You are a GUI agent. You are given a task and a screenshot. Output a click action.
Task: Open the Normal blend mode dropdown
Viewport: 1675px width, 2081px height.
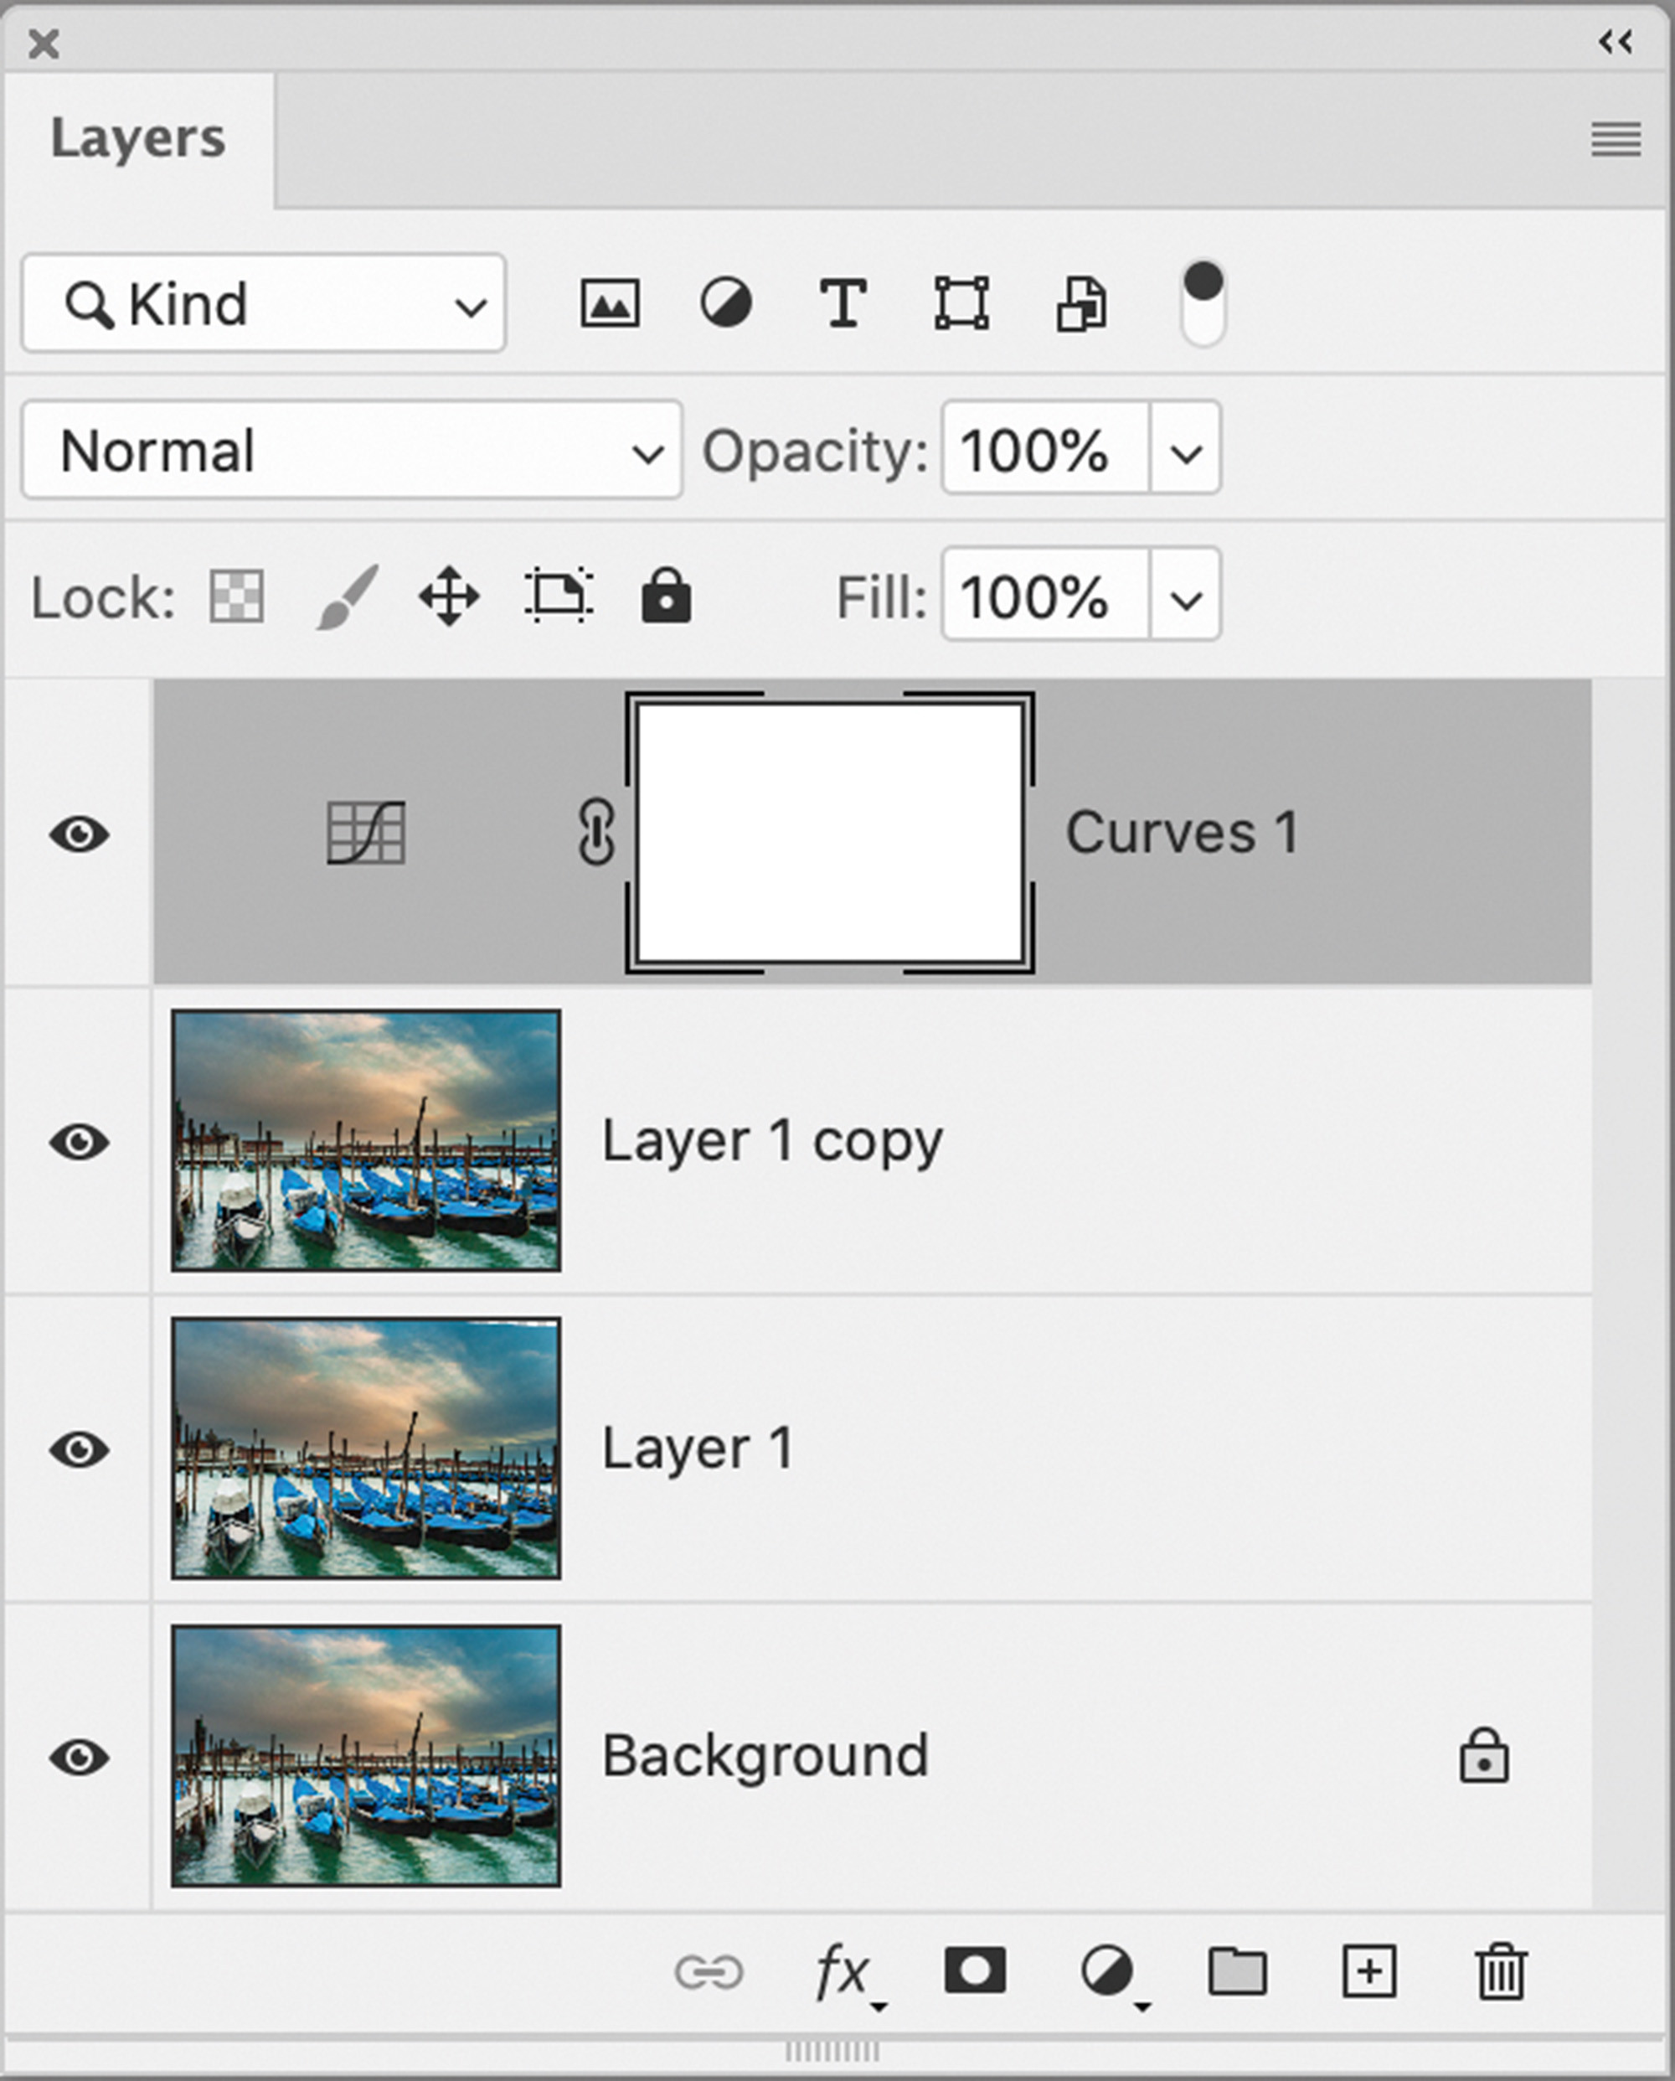point(353,451)
